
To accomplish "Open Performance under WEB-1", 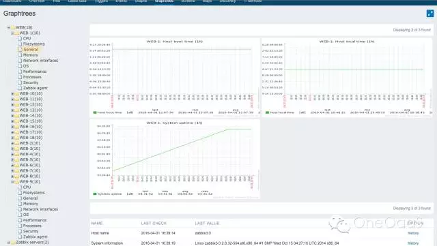I will click(x=35, y=72).
